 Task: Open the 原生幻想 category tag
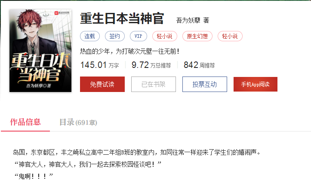click(x=197, y=36)
